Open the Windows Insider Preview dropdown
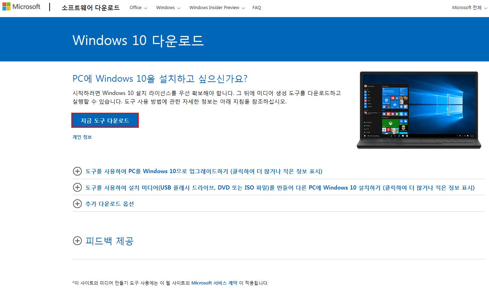The width and height of the screenshot is (489, 288). pyautogui.click(x=217, y=8)
